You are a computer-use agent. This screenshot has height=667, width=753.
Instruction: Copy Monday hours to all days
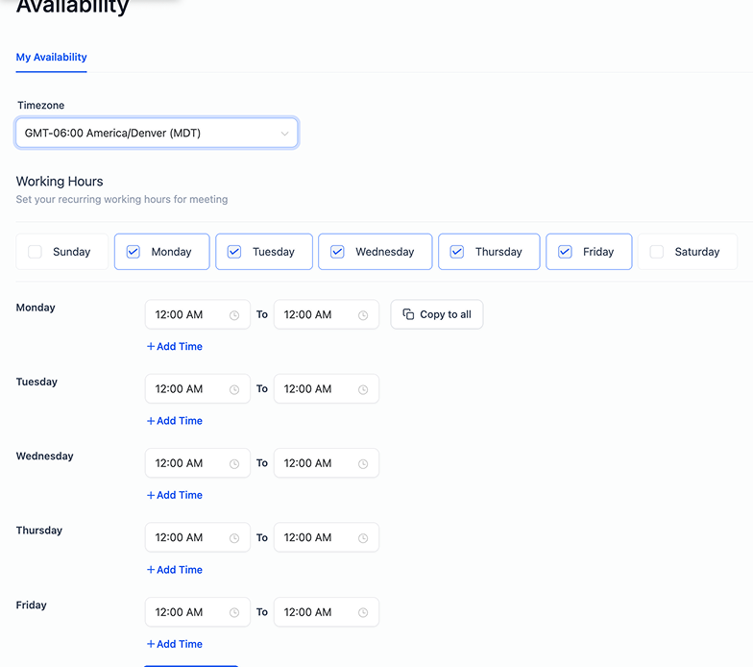(437, 314)
